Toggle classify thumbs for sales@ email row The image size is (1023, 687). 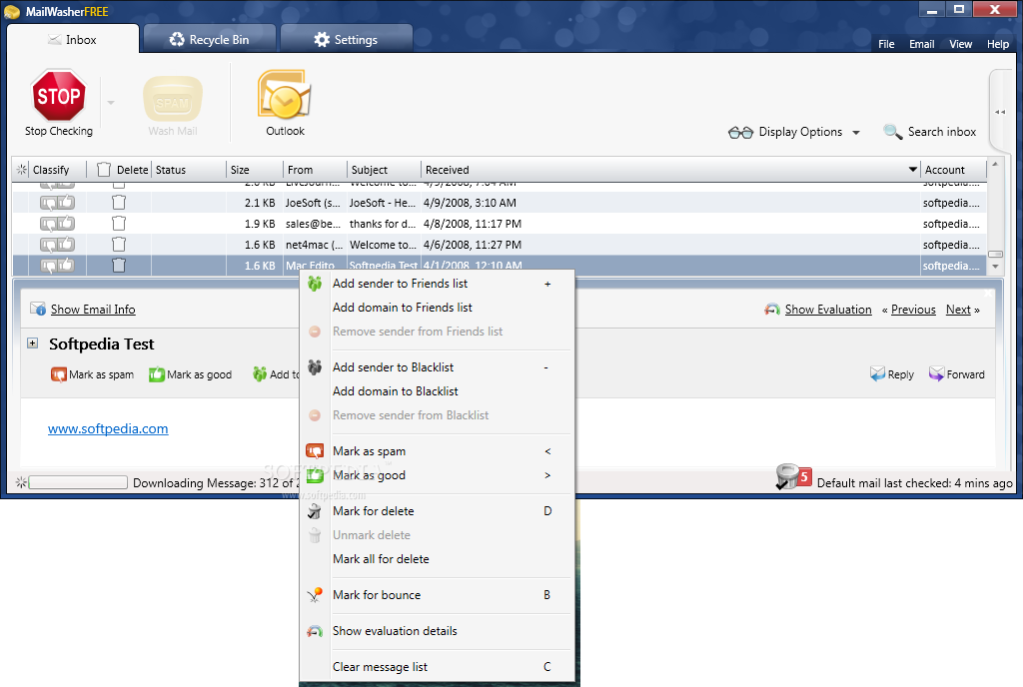57,224
